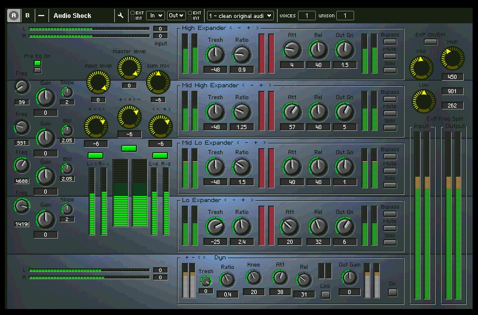Click High Expander Ratio knob

tap(242, 54)
